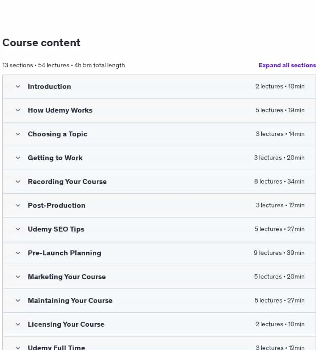Expand Maintaining Your Course chevron
Image resolution: width=316 pixels, height=350 pixels.
(x=18, y=301)
